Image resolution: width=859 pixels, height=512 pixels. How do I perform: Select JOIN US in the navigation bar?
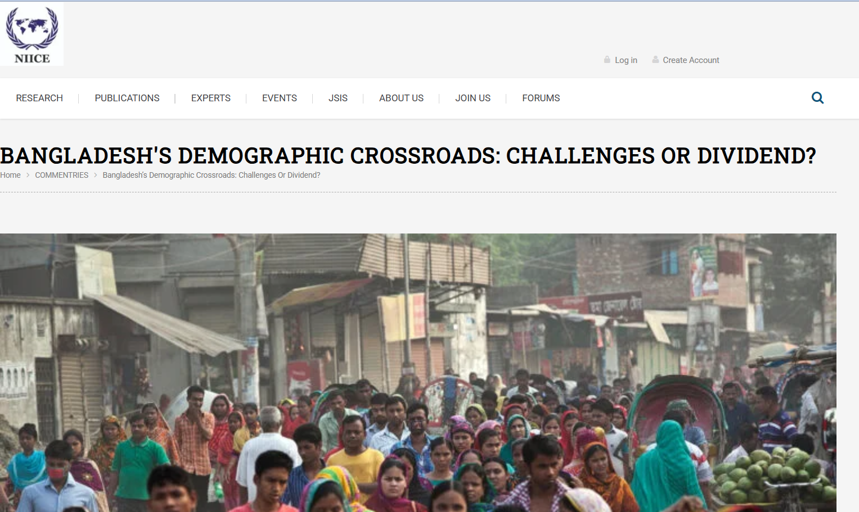(x=473, y=98)
